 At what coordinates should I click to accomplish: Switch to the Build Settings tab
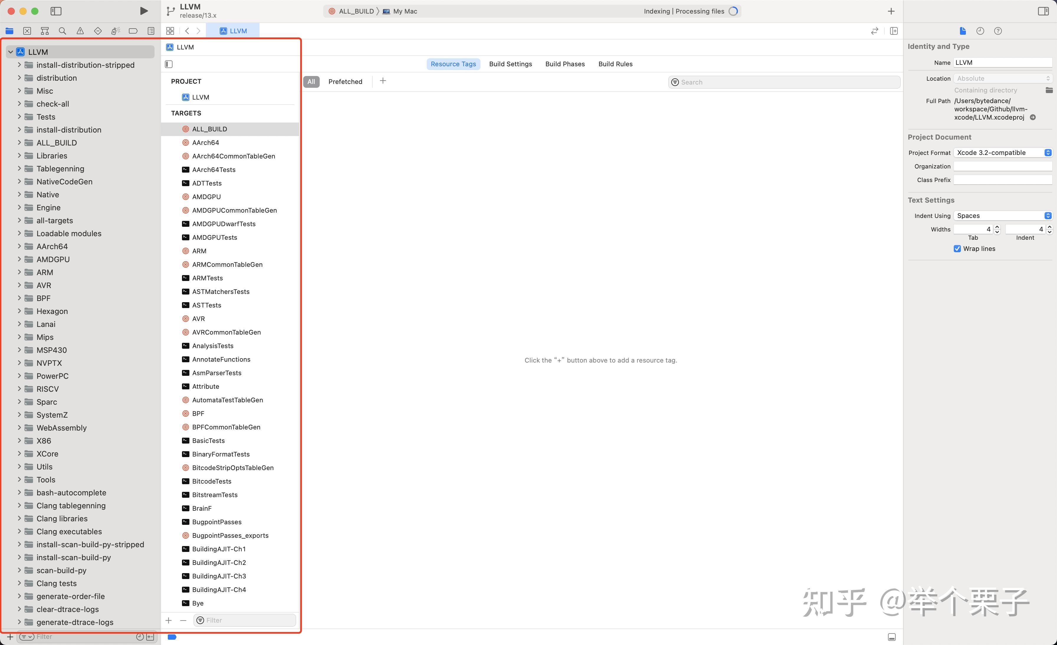point(510,64)
